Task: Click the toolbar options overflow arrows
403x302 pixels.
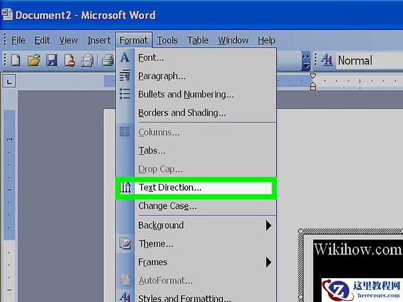Action: point(306,61)
